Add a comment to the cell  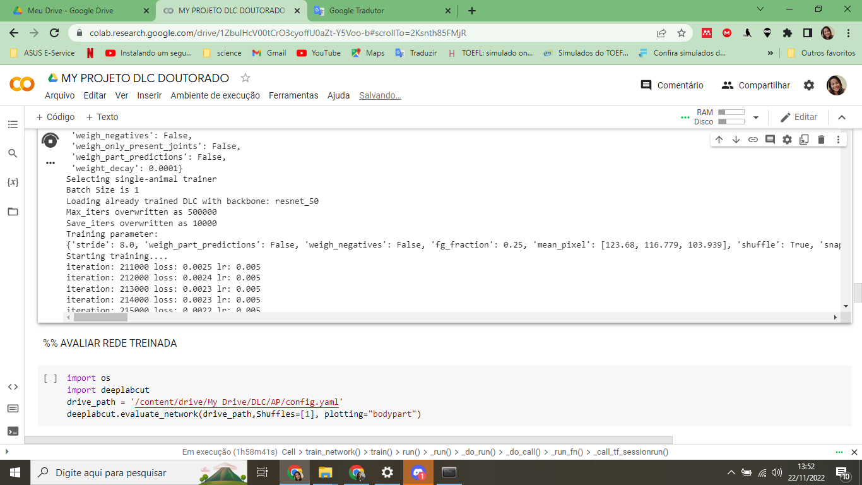click(770, 139)
